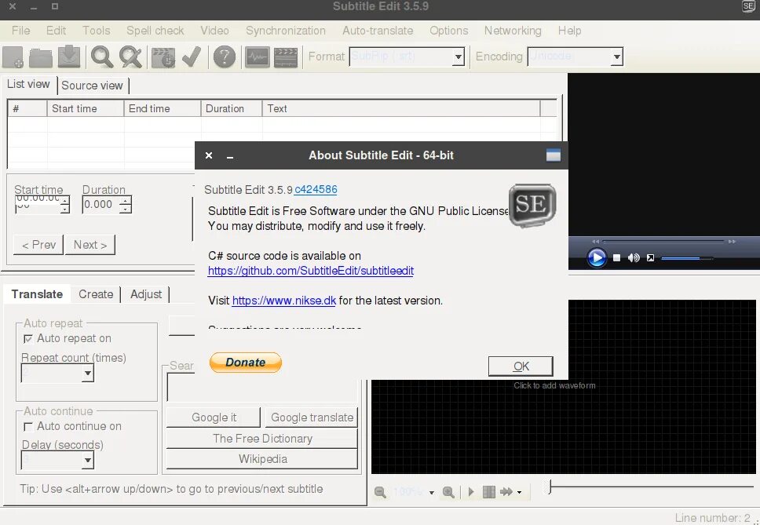Open the Delay seconds dropdown
This screenshot has width=760, height=525.
[88, 460]
